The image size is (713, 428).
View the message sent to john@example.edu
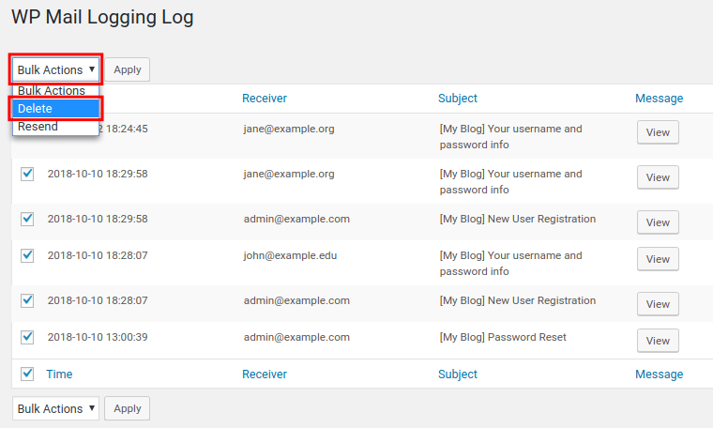tap(658, 259)
